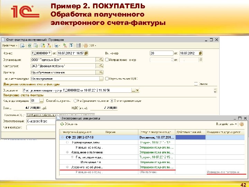The image size is (249, 187).
Task: Show the Дт/Кт postings icon
Action: 65,46
